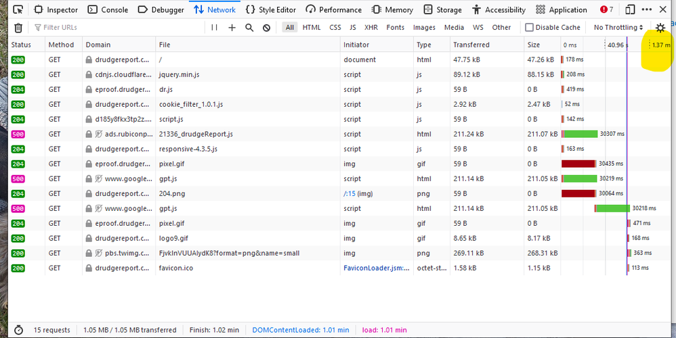Select the logo9.gif request row
The image size is (676, 338).
[339, 238]
